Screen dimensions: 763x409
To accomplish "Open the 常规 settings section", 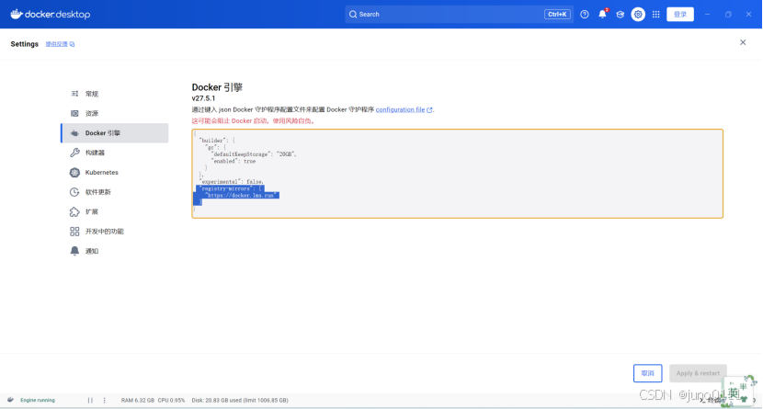I will point(115,94).
